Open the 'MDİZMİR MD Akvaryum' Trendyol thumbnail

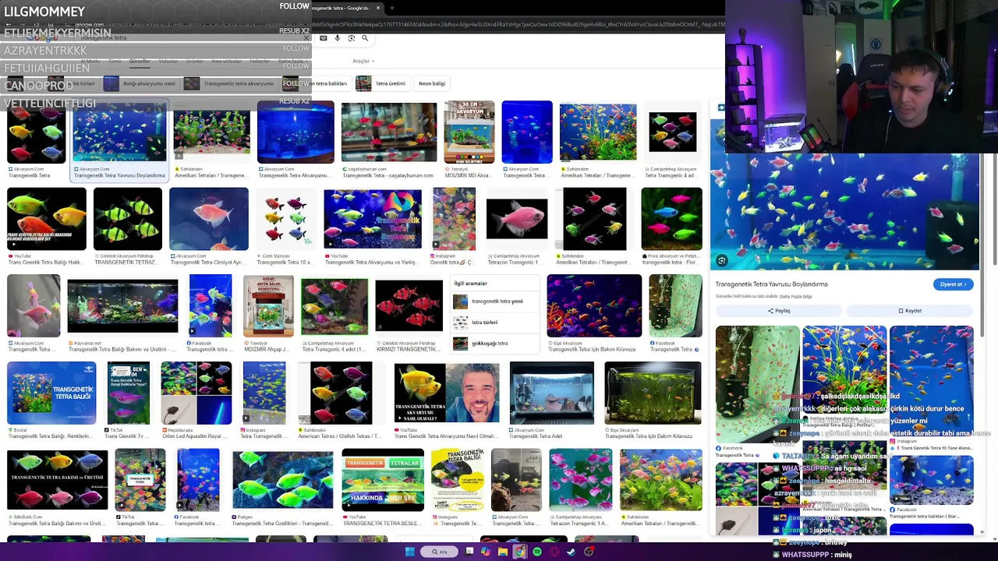(x=469, y=132)
